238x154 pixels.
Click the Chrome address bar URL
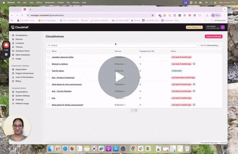click(47, 15)
